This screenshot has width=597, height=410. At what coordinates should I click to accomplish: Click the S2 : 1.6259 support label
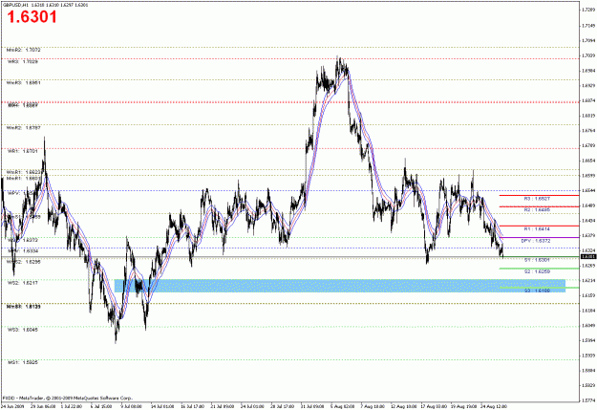point(537,271)
